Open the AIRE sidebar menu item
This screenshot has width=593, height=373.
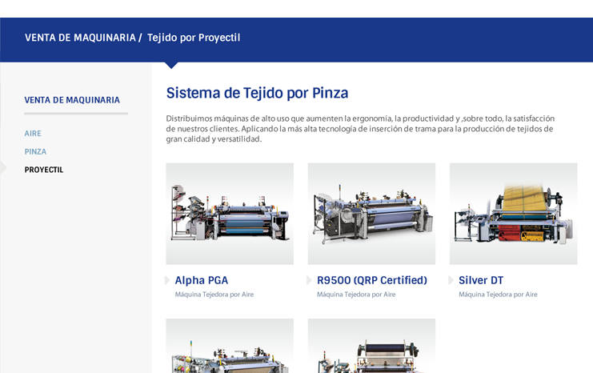coord(33,134)
